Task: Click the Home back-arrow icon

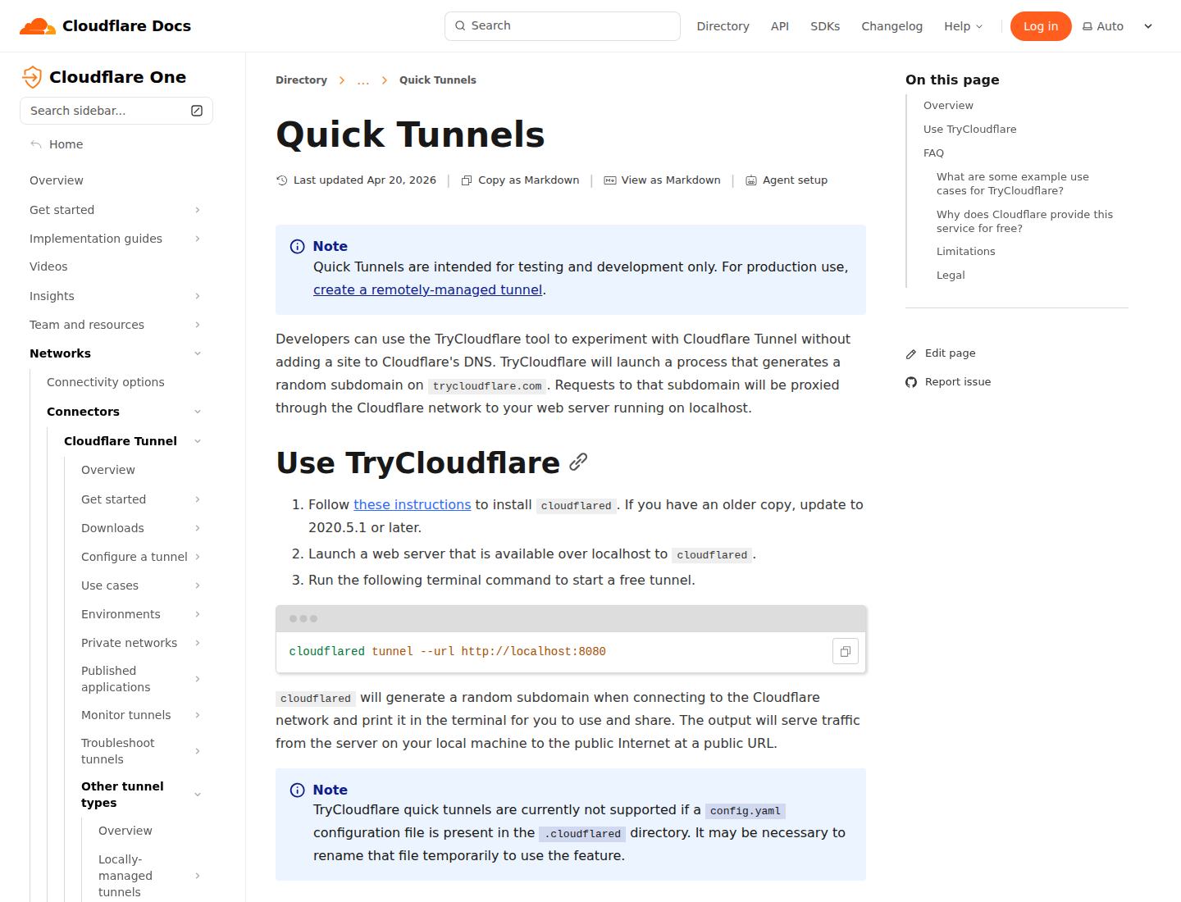Action: coord(36,144)
